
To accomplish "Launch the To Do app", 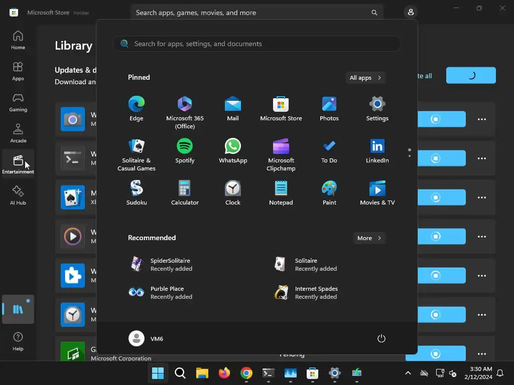I will pyautogui.click(x=329, y=151).
